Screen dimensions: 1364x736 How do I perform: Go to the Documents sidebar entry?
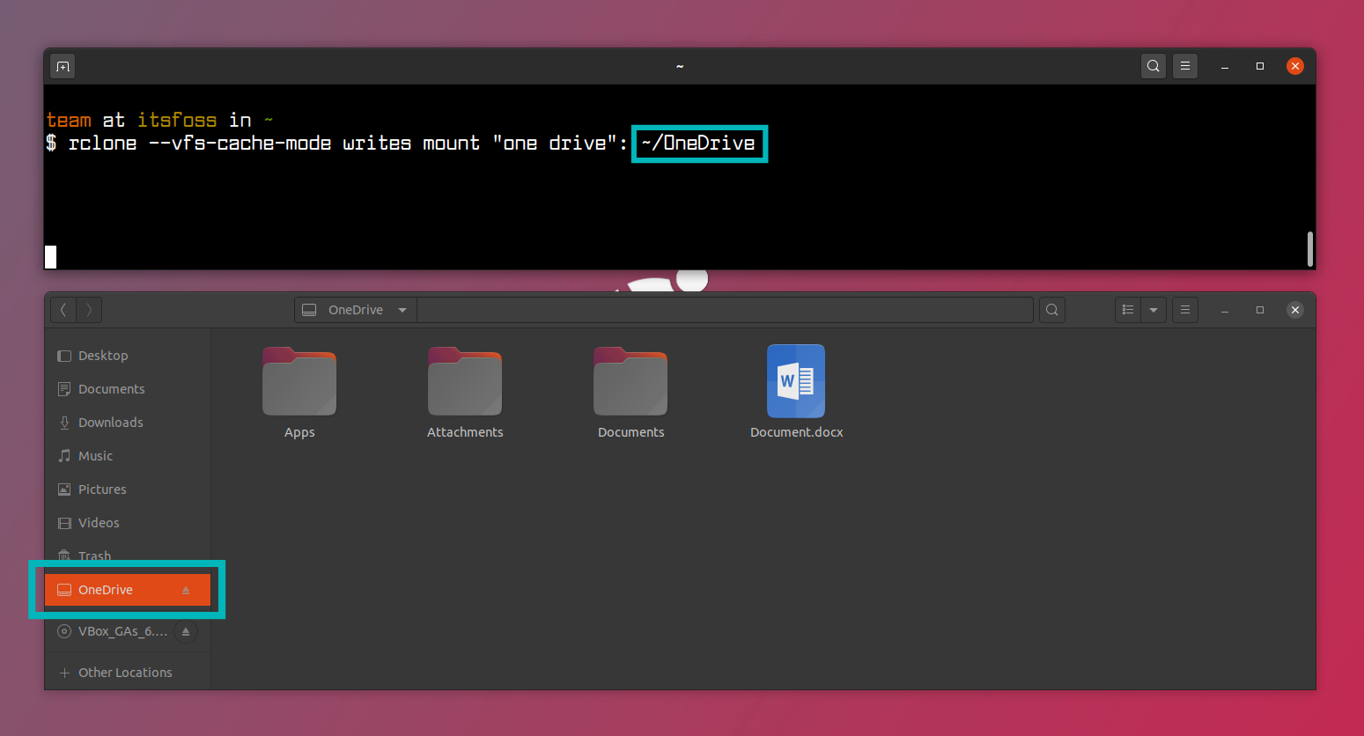(111, 388)
